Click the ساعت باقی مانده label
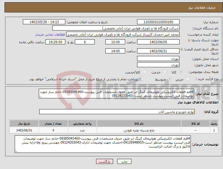The width and height of the screenshot is (223, 169). (x=32, y=42)
